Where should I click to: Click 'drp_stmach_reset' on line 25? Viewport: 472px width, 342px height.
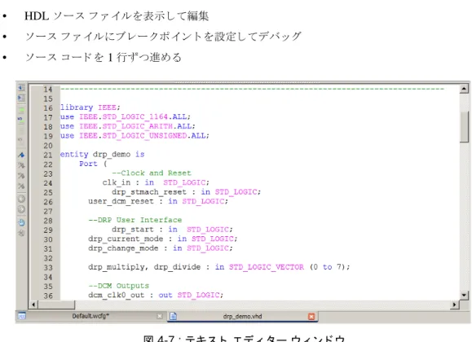(149, 192)
